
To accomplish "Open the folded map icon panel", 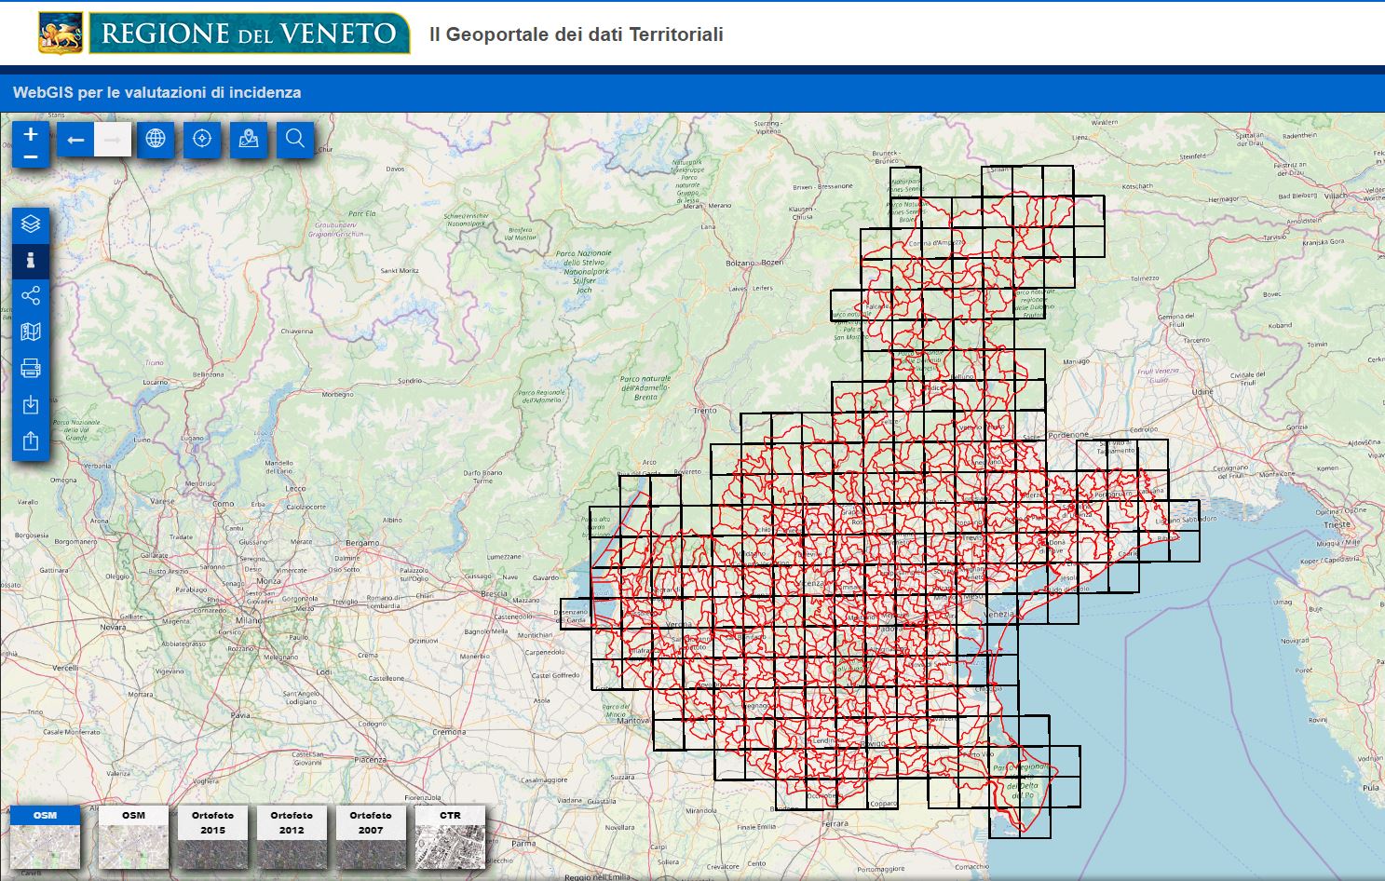I will [x=31, y=332].
